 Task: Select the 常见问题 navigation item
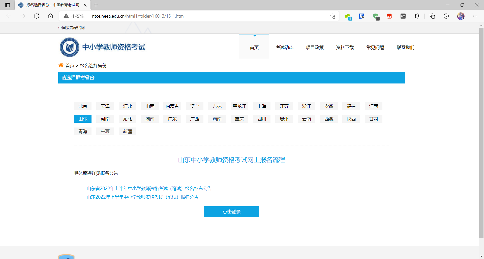(x=375, y=48)
